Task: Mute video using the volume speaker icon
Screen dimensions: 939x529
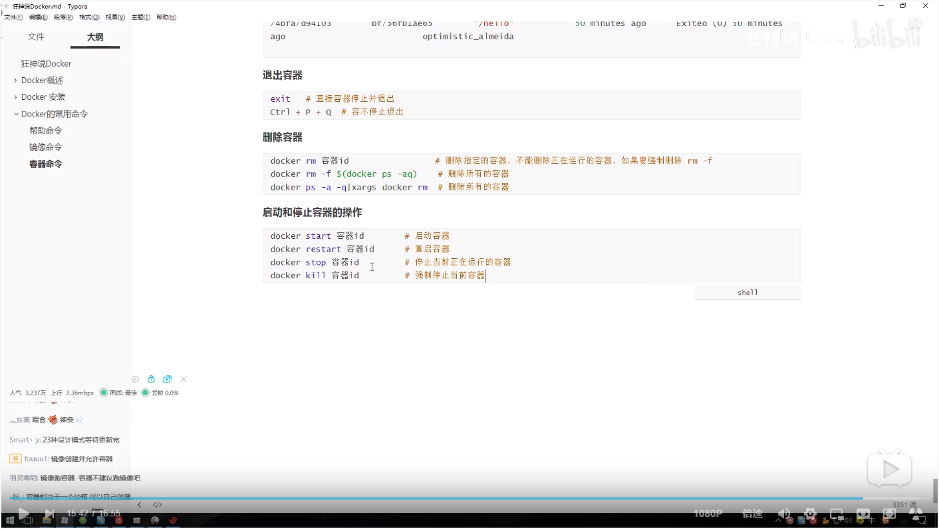Action: (785, 514)
